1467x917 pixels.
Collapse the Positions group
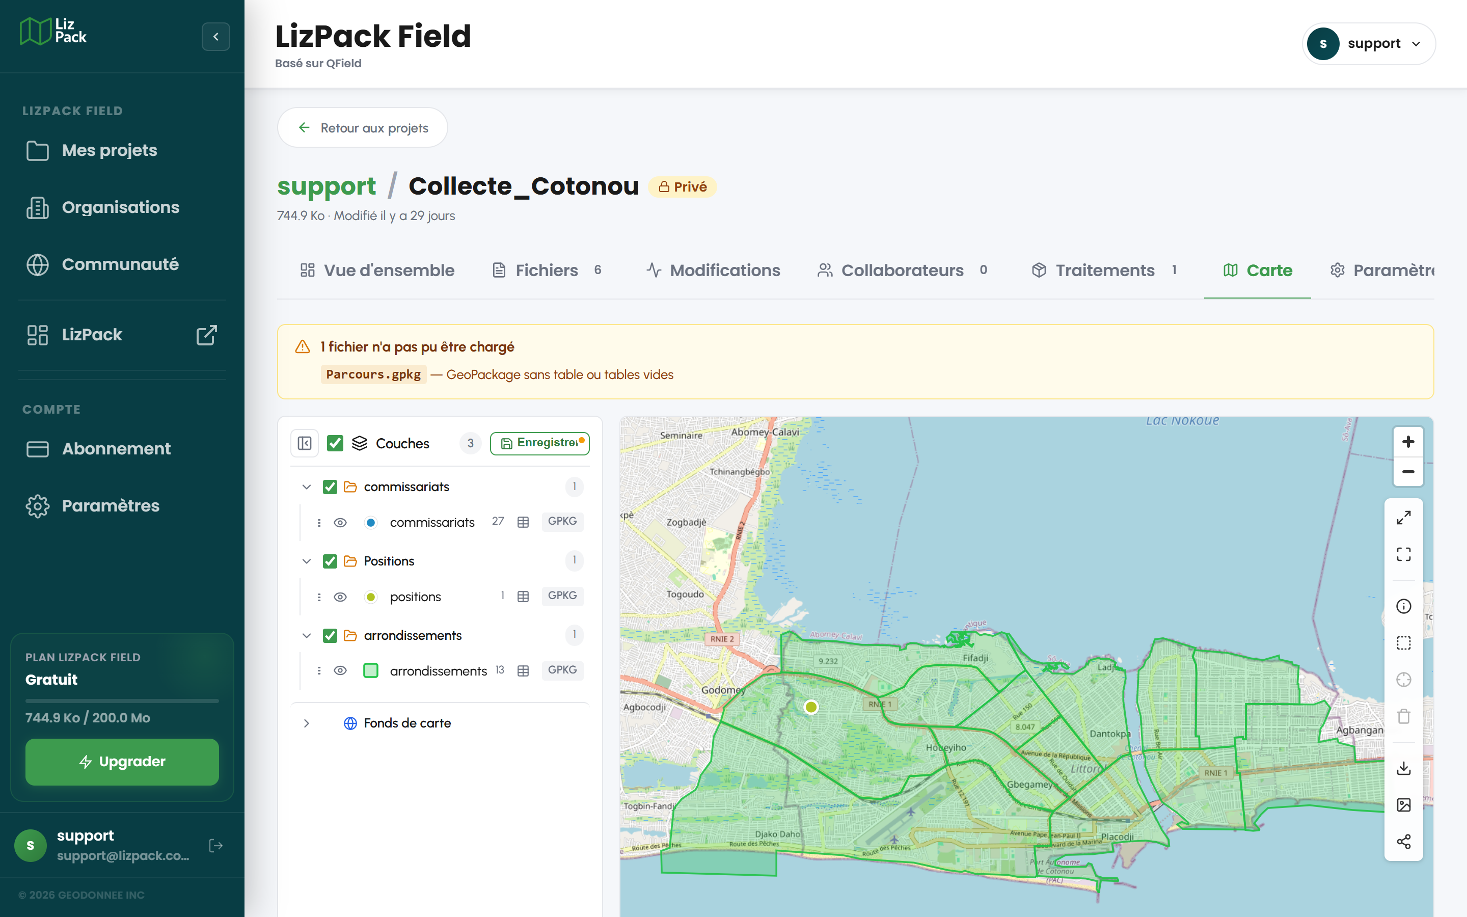(307, 561)
